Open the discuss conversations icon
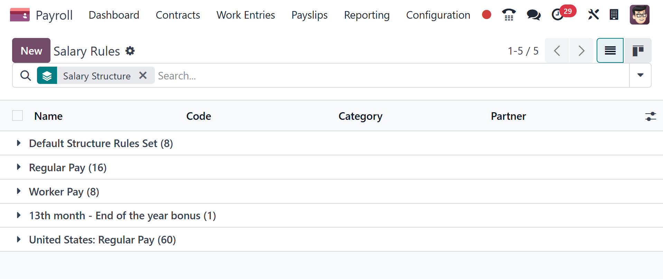Viewport: 663px width, 279px height. pos(533,15)
